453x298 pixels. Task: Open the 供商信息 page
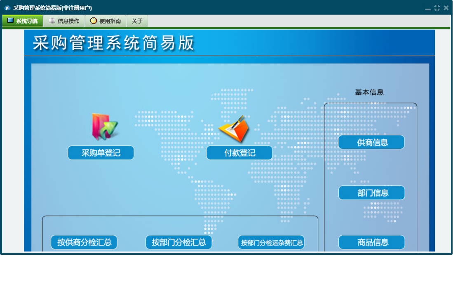point(371,142)
